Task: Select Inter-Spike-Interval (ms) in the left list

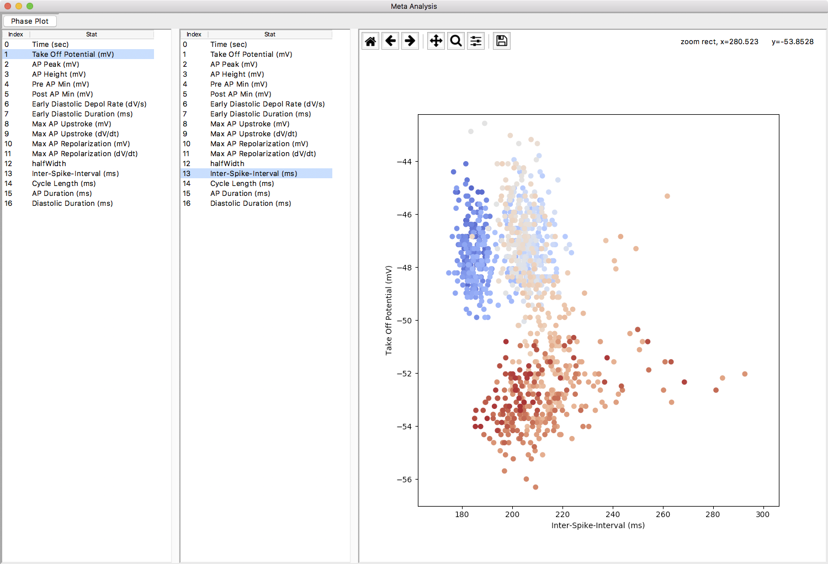Action: point(78,173)
